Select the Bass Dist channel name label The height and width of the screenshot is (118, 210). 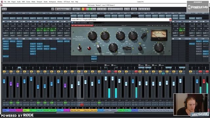coord(87,110)
